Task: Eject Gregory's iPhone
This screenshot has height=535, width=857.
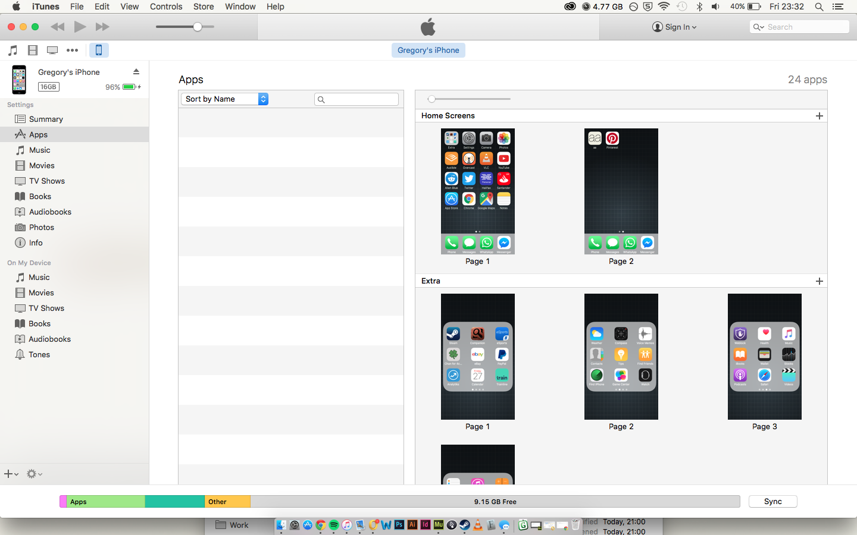Action: pyautogui.click(x=136, y=71)
